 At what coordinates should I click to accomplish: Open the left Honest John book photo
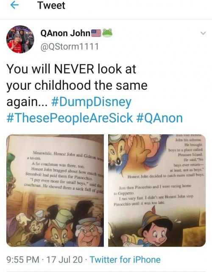pos(55,190)
